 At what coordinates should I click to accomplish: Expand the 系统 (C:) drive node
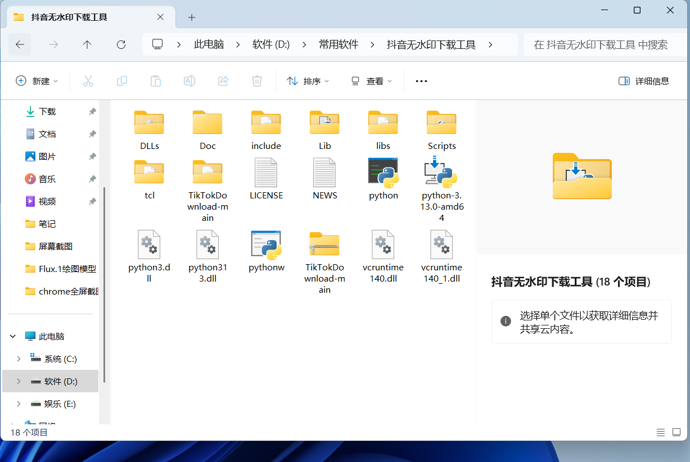tap(19, 359)
